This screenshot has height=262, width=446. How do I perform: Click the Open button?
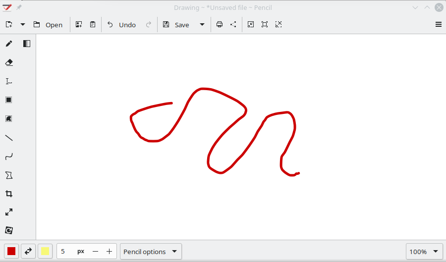48,25
